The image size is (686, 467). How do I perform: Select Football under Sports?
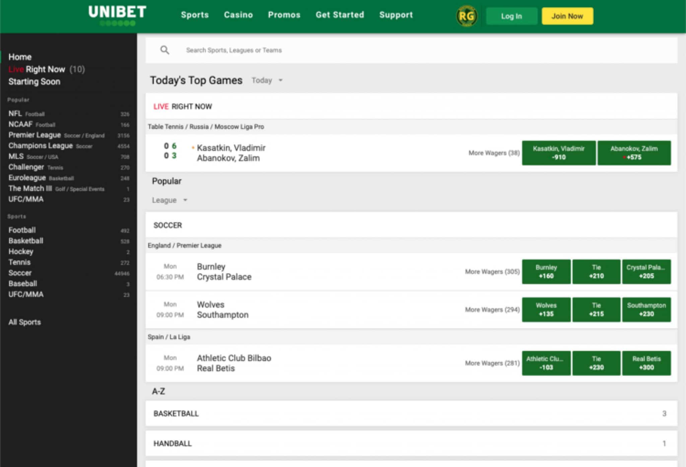69,230
